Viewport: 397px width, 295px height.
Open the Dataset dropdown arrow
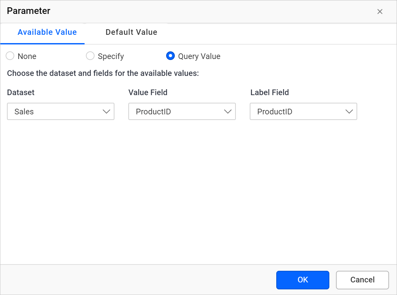click(x=107, y=111)
